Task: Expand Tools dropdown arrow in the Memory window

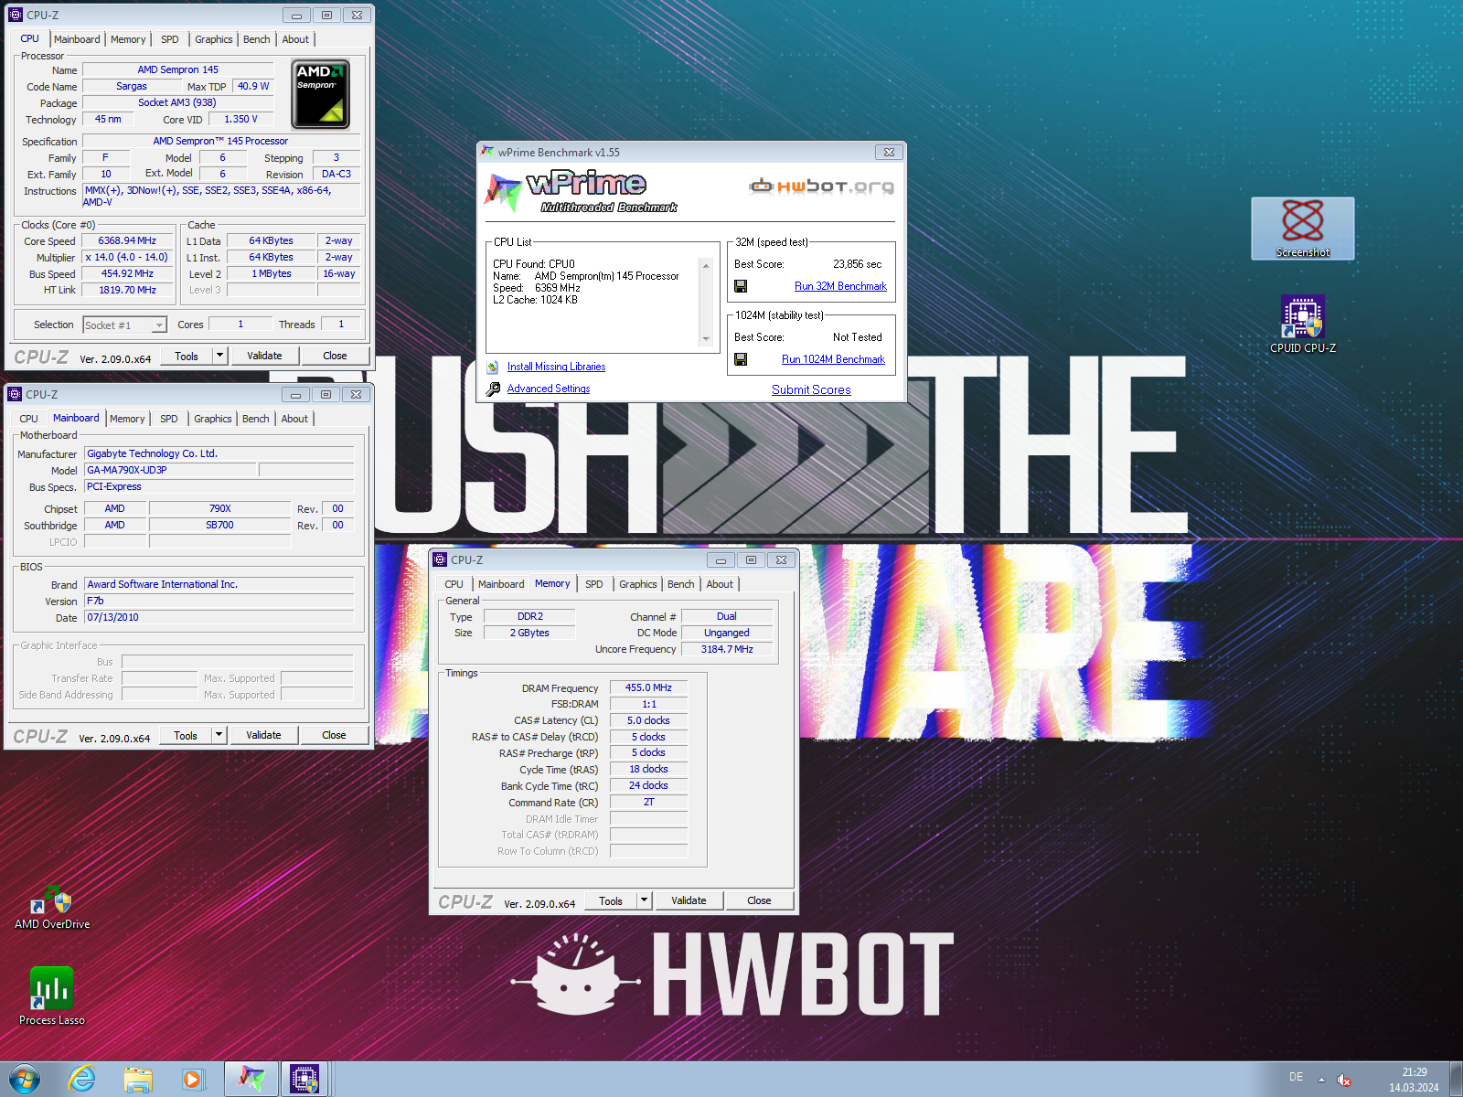Action: click(x=644, y=900)
